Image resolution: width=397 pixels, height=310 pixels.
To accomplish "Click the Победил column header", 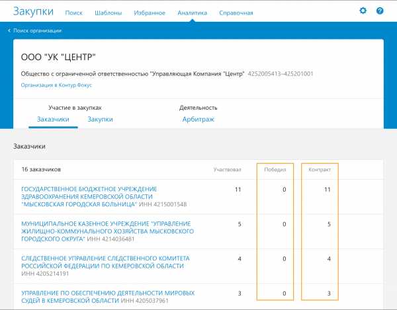I will click(x=275, y=169).
